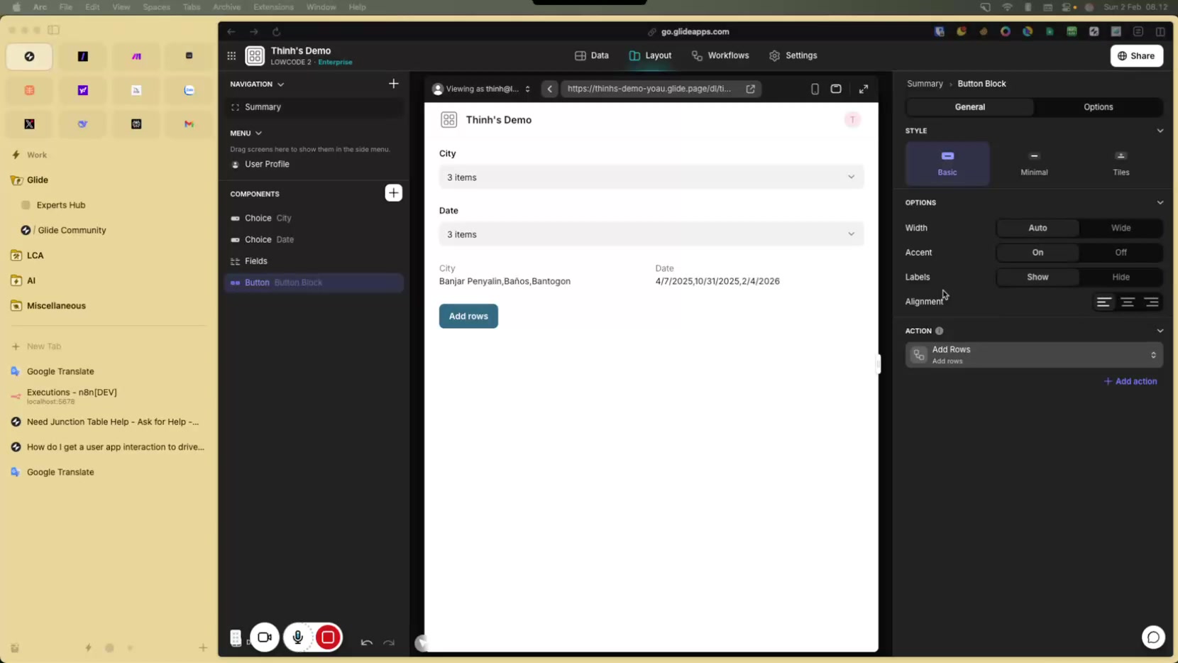The width and height of the screenshot is (1178, 663).
Task: Open the Add Rows action selector
Action: click(x=1034, y=355)
